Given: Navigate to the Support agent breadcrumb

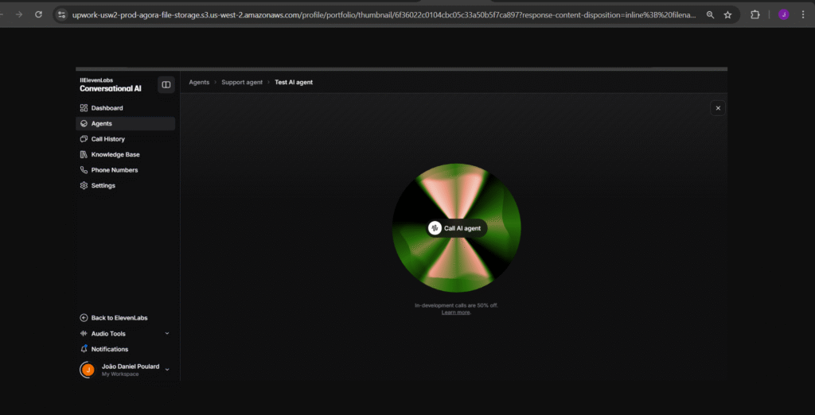Looking at the screenshot, I should click(x=242, y=83).
